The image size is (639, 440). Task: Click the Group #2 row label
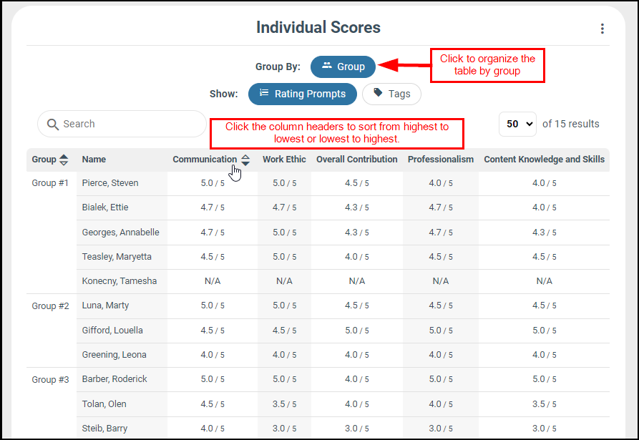(50, 306)
